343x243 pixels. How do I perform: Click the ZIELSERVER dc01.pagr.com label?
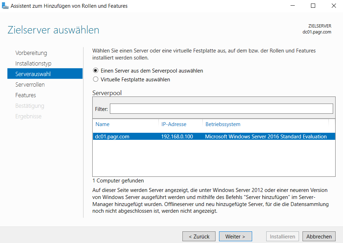point(317,29)
